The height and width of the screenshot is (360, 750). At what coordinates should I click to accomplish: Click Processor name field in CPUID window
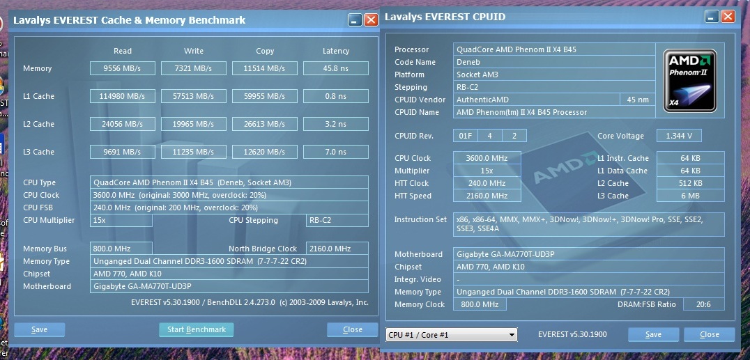coord(554,49)
